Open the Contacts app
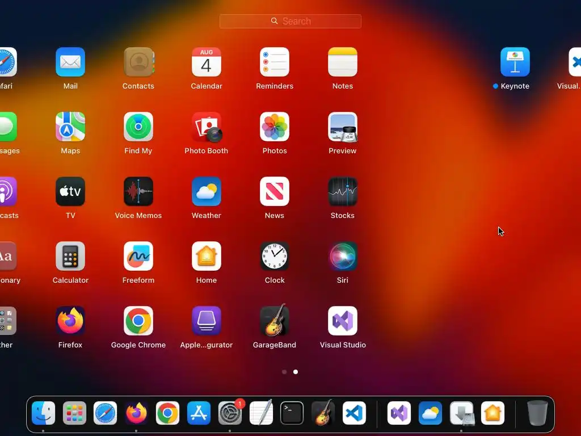Screen dimensions: 581x436 tap(138, 62)
